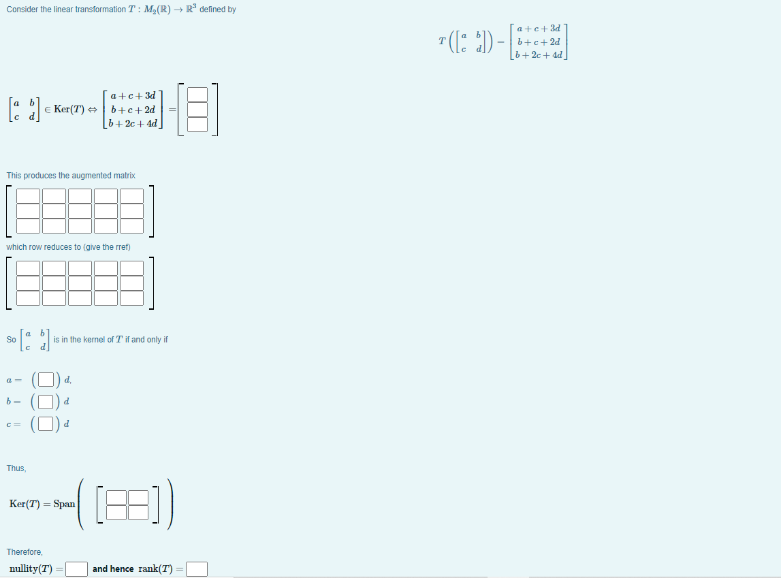Click the nullity(T) answer box
Screen dimensions: 781x578
click(x=76, y=568)
